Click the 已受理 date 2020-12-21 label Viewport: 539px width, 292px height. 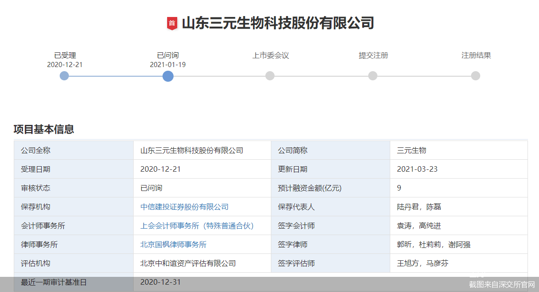[x=65, y=65]
